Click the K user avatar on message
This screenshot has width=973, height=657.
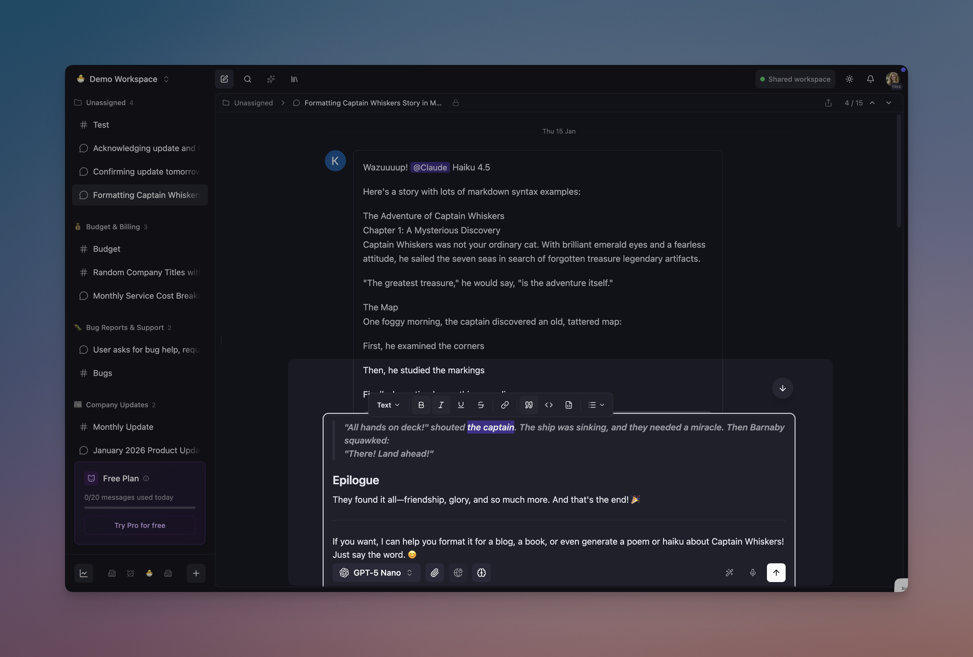(x=335, y=161)
